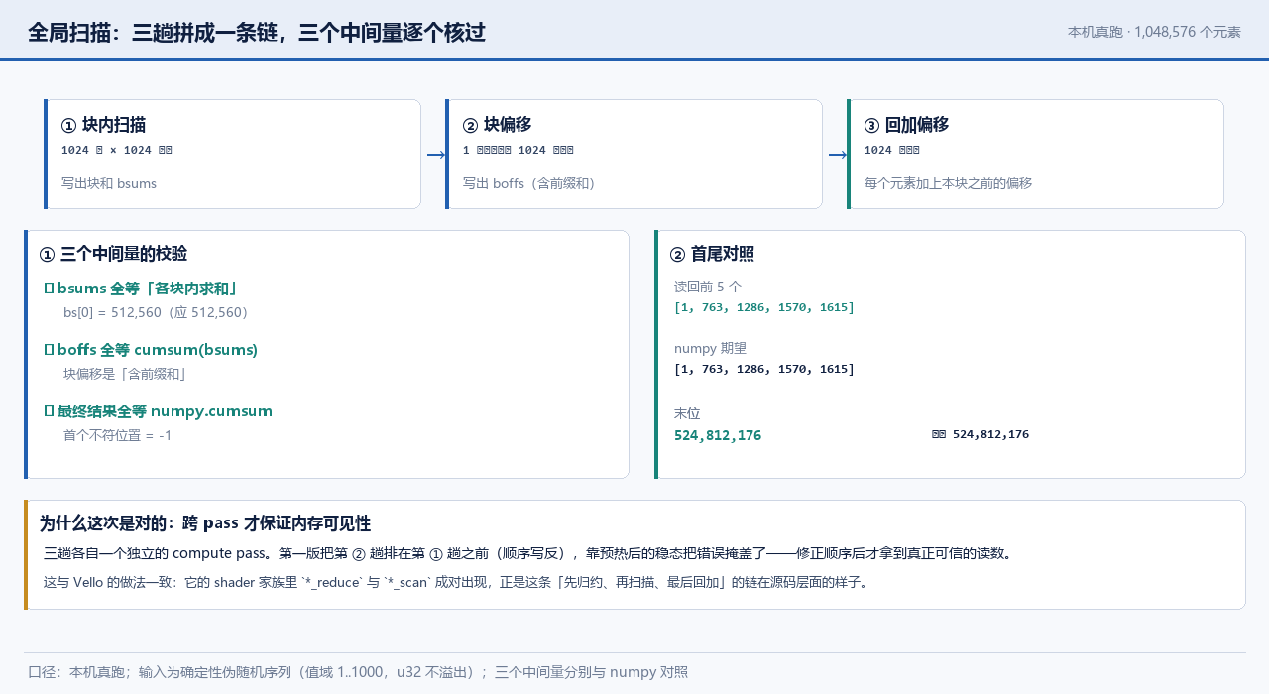This screenshot has width=1269, height=694.
Task: Click the text 每个元素加上本块之前的偏移
Action: 948,183
